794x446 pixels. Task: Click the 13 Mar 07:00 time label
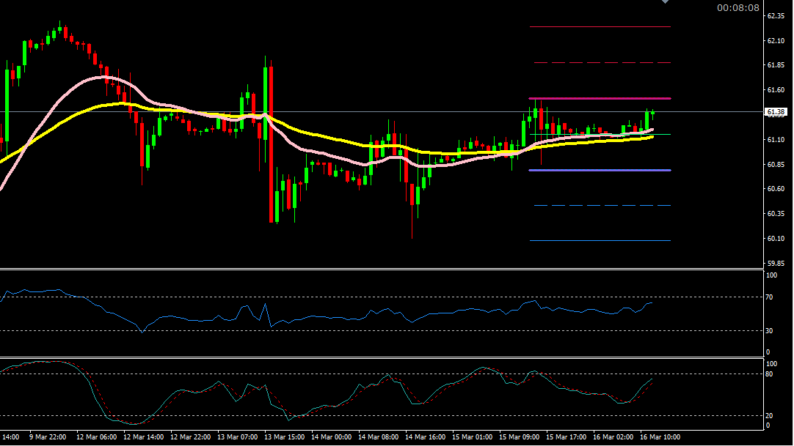238,437
